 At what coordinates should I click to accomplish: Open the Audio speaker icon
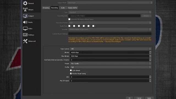click(25, 22)
